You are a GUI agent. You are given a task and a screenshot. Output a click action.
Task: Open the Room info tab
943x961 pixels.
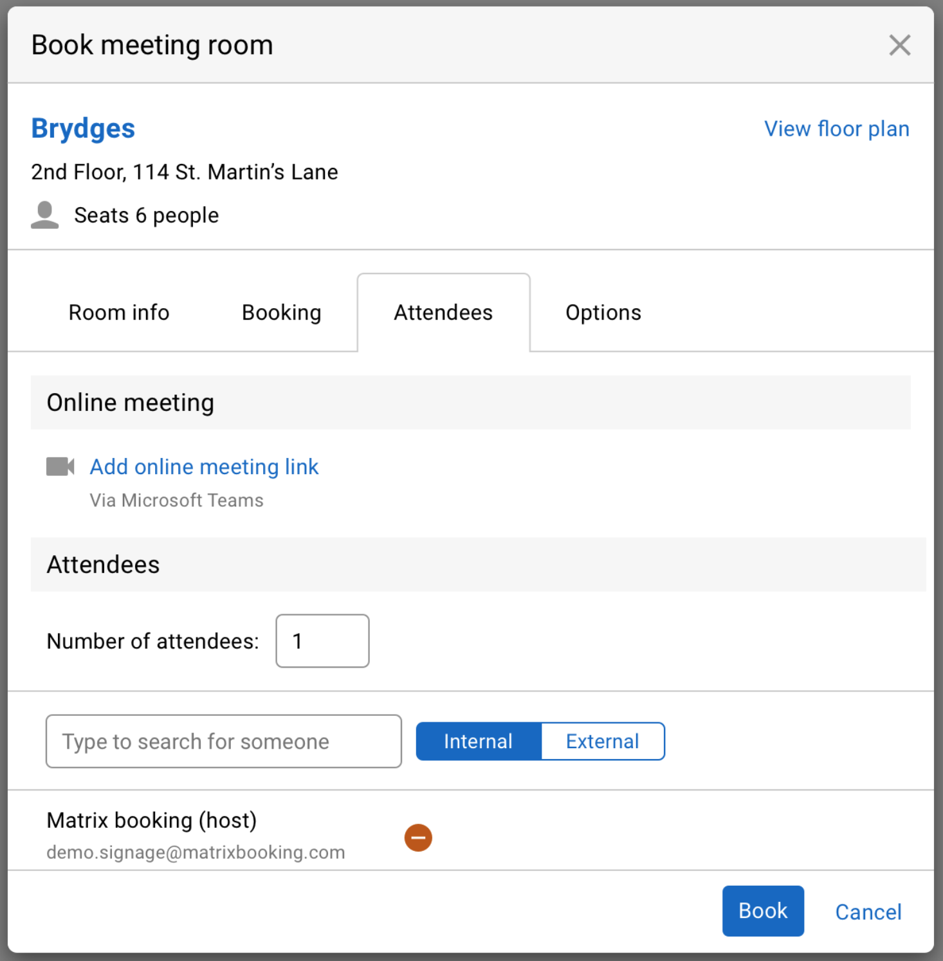119,313
